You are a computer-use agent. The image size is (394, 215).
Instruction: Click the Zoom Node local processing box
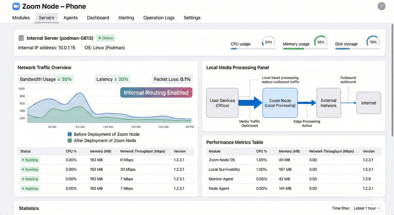click(280, 103)
